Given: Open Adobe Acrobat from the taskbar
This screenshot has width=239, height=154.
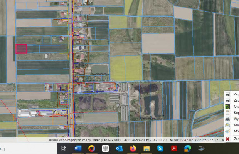Looking at the screenshot, I should point(174,148).
